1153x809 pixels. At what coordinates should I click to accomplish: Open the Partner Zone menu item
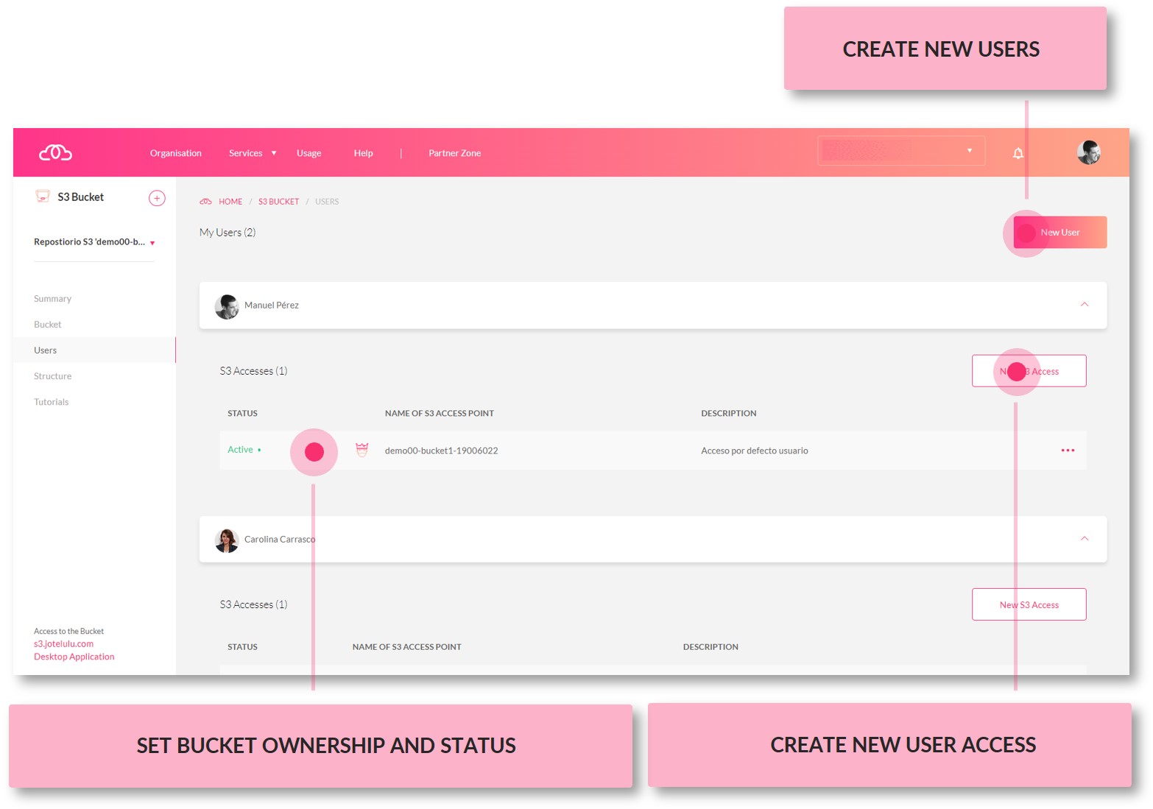tap(454, 152)
